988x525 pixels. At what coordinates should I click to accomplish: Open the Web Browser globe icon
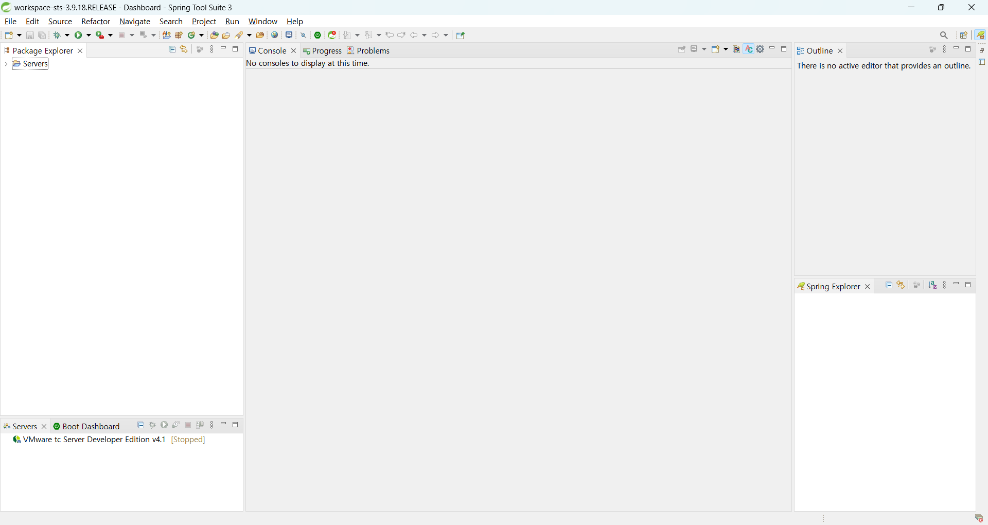click(x=275, y=36)
